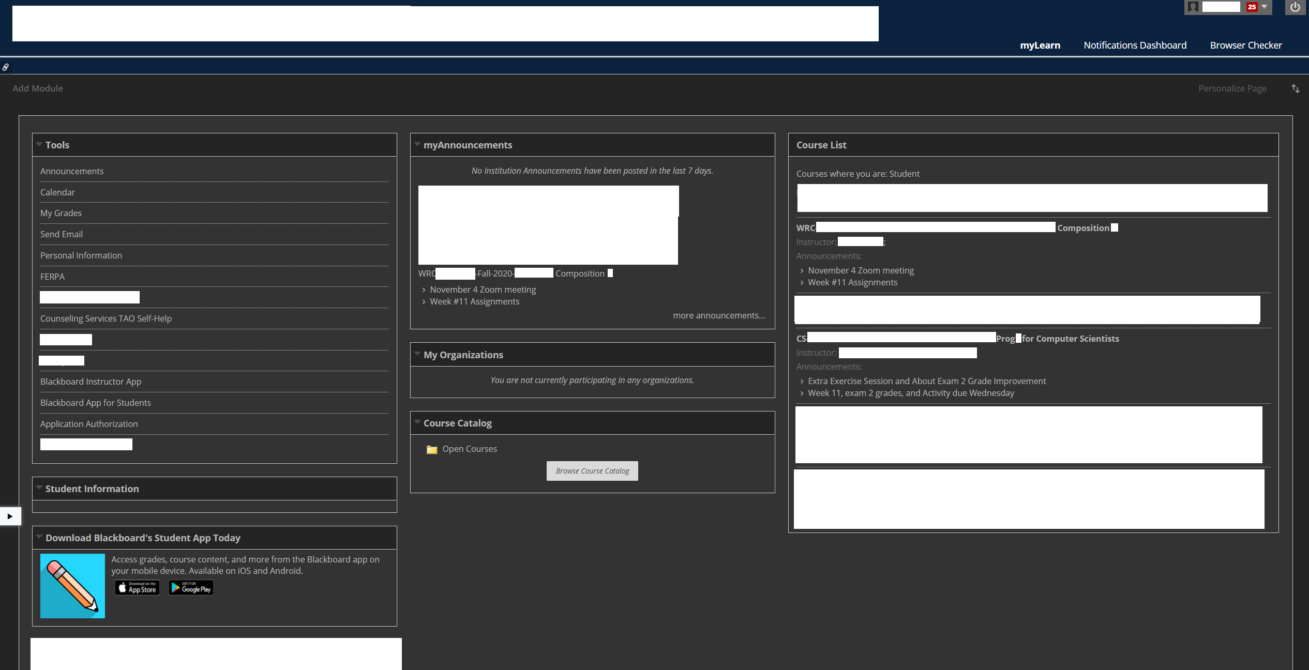Click the Google Play download badge
The width and height of the screenshot is (1309, 670).
coord(190,587)
